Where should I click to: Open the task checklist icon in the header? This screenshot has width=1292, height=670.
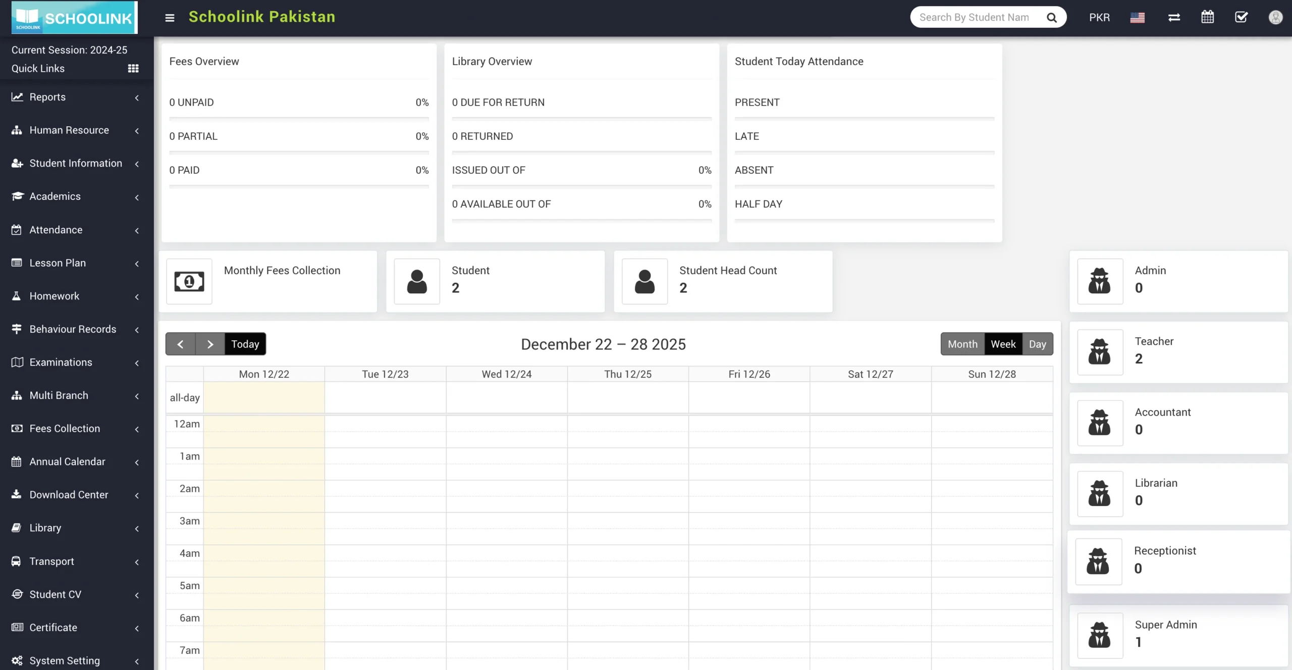(x=1241, y=17)
